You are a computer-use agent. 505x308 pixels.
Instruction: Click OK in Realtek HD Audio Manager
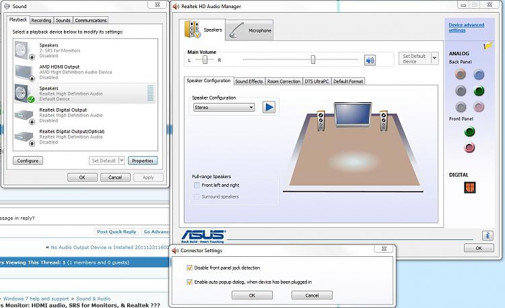(479, 248)
